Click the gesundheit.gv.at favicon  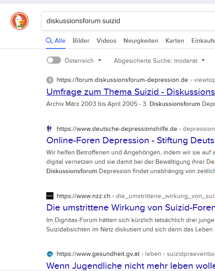coord(50,254)
